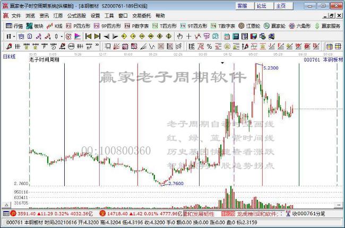Click the n² cycle line icon
Screen dimensions: 345x228
coord(89,46)
